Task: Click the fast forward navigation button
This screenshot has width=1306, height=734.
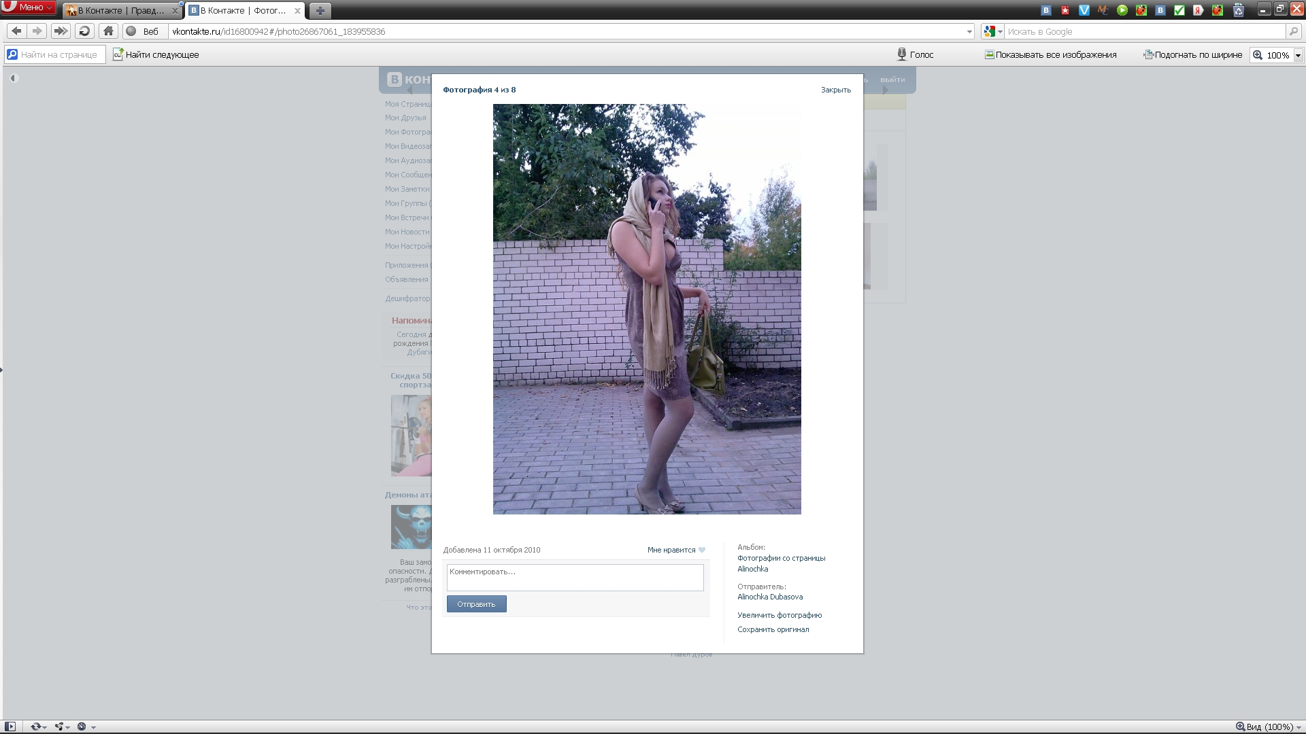Action: point(61,31)
